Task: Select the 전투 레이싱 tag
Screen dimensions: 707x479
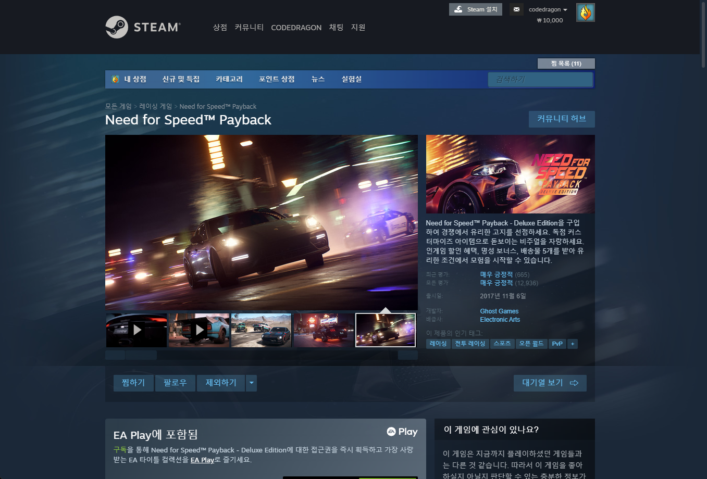Action: coord(470,344)
